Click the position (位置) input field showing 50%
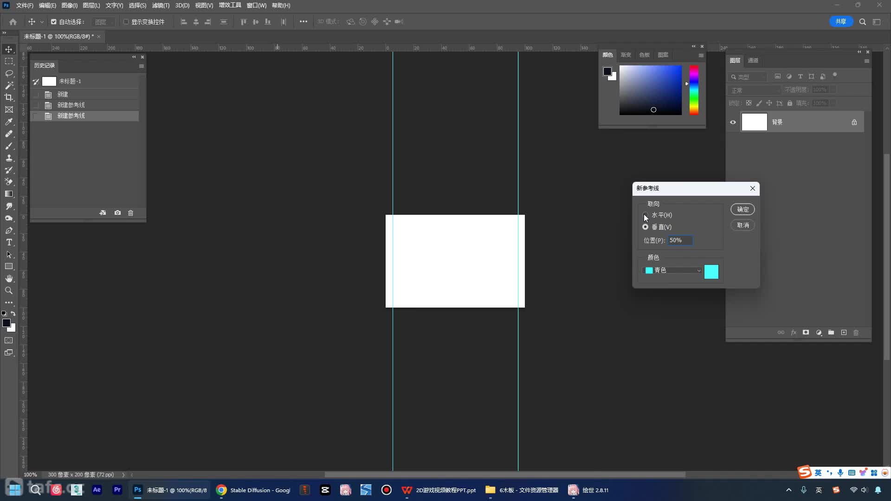This screenshot has height=501, width=891. click(680, 240)
